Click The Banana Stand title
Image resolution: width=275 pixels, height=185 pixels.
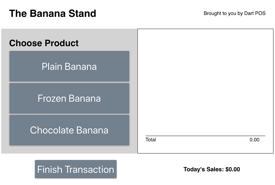(52, 13)
